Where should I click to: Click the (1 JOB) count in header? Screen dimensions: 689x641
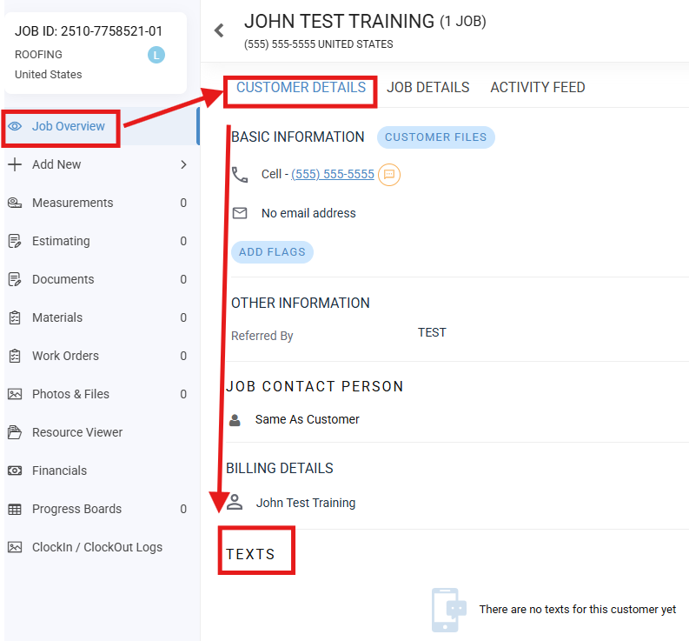pos(463,22)
